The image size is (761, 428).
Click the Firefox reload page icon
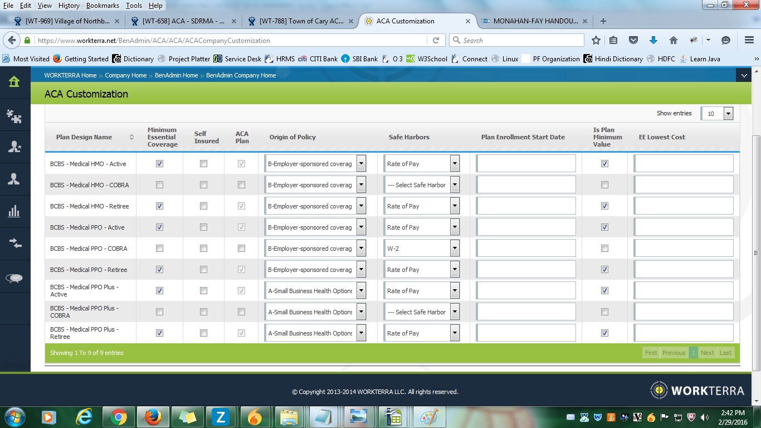pos(436,41)
